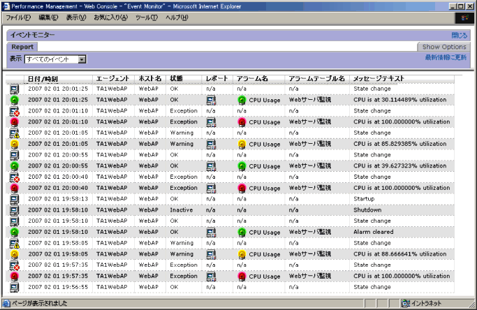Click the red Exception icon at 20:01:10
Image resolution: width=477 pixels, height=310 pixels.
pos(15,121)
